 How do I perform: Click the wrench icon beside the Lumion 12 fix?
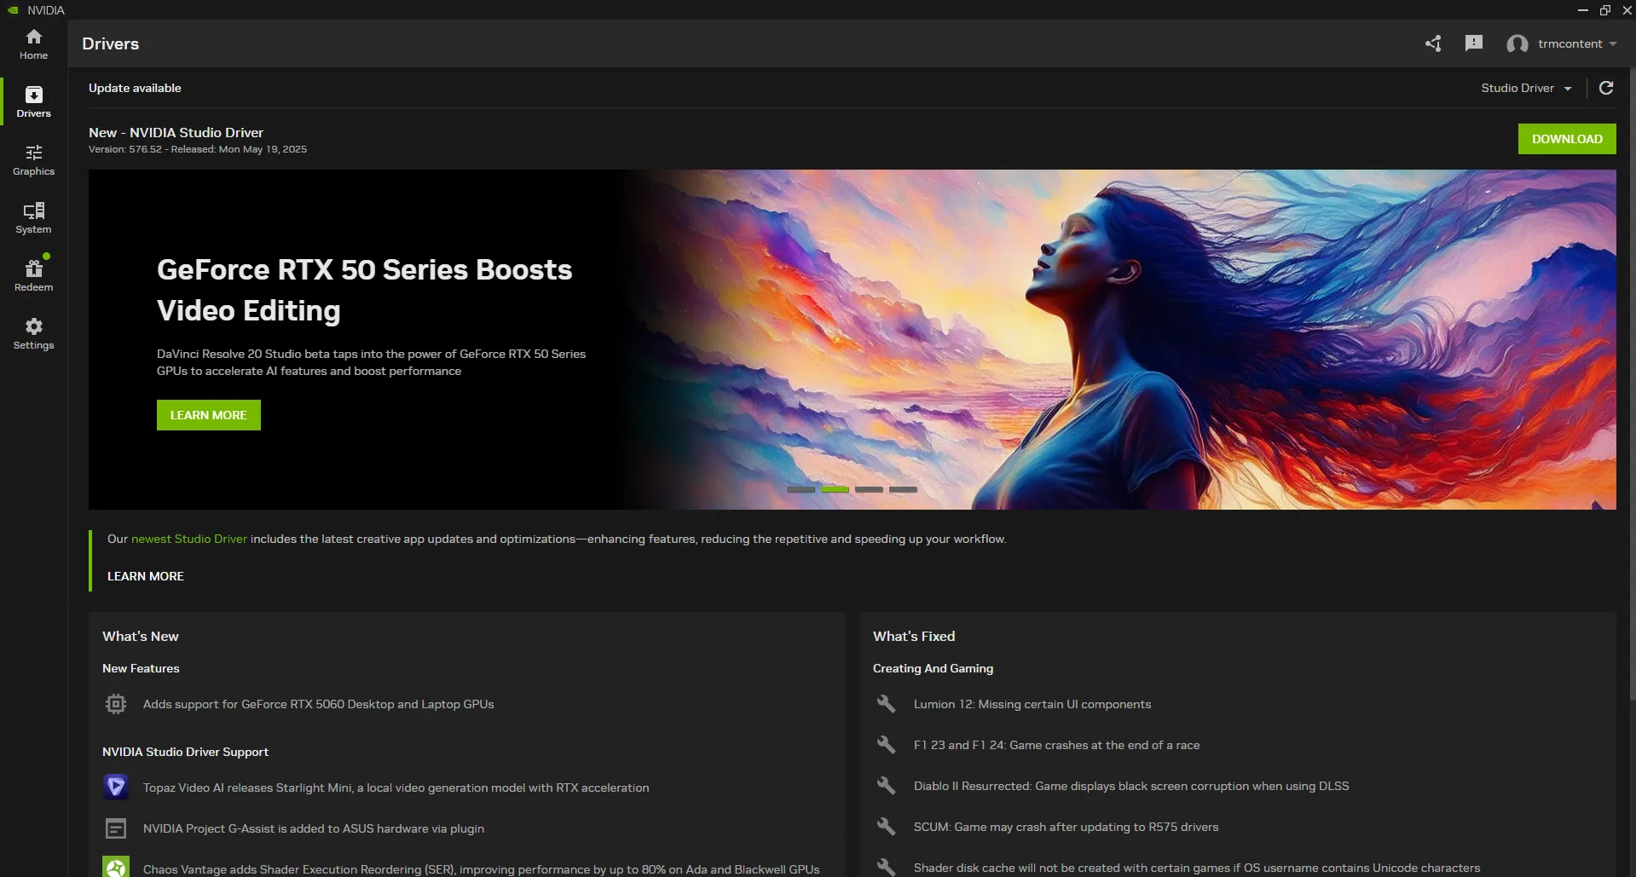click(886, 703)
